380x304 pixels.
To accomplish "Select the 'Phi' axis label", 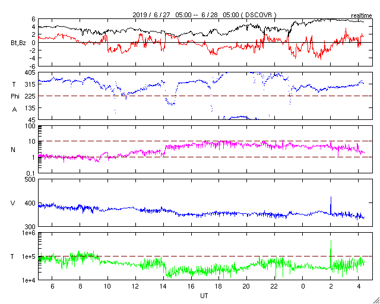I will point(14,97).
